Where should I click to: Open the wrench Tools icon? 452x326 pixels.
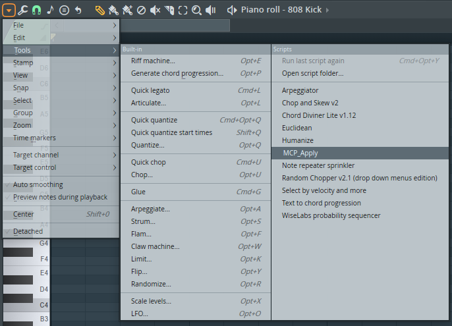point(22,10)
